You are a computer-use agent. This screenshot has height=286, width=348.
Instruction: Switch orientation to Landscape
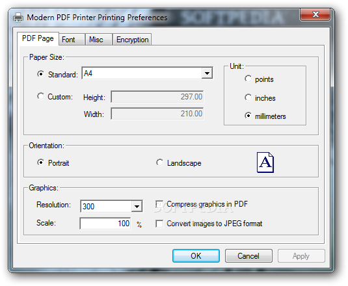click(x=159, y=162)
